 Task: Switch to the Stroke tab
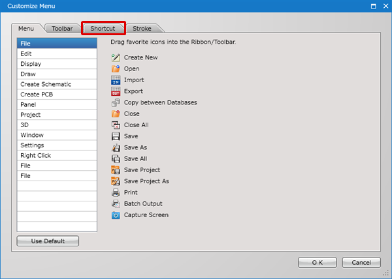(142, 29)
